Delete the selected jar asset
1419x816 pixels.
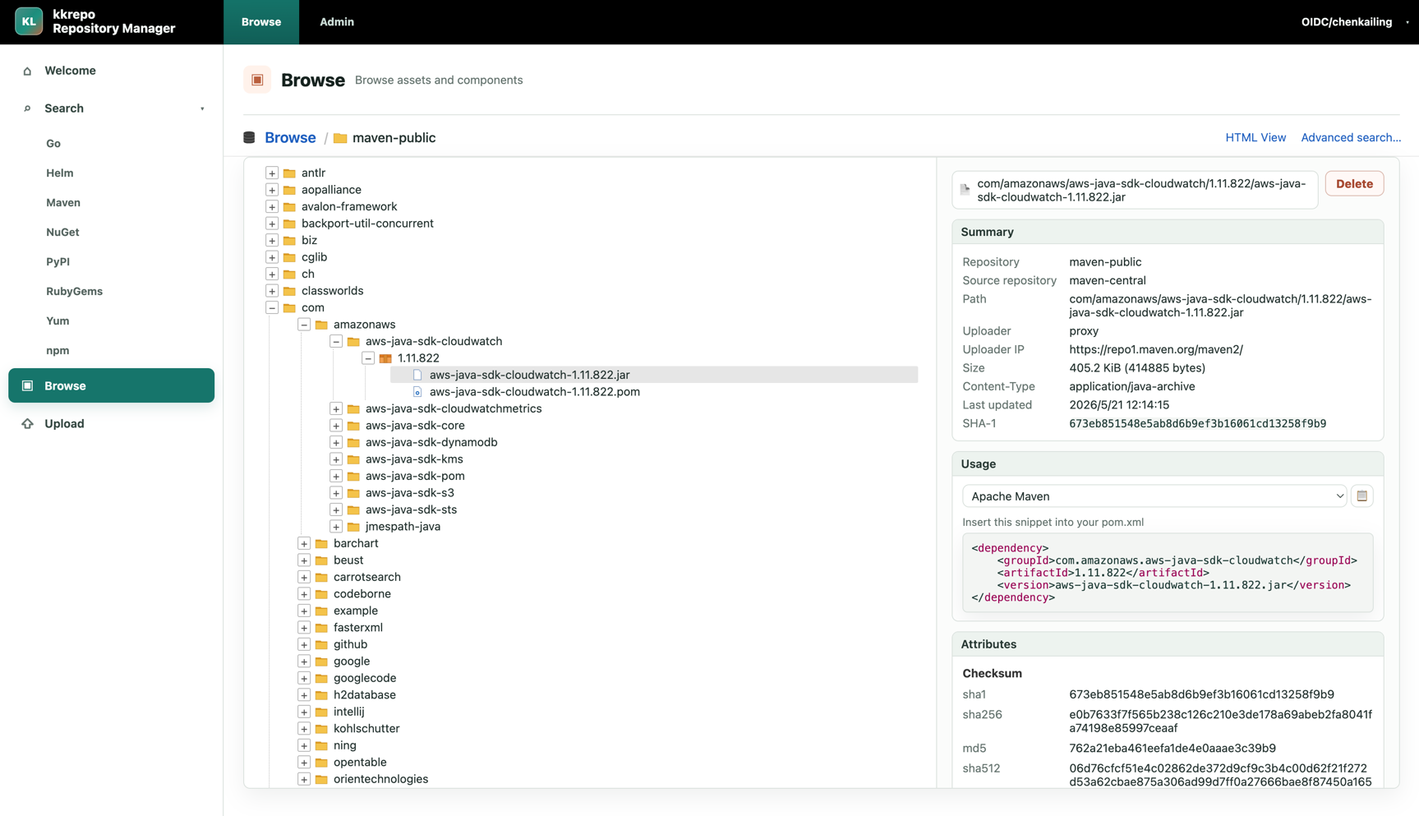pyautogui.click(x=1354, y=184)
